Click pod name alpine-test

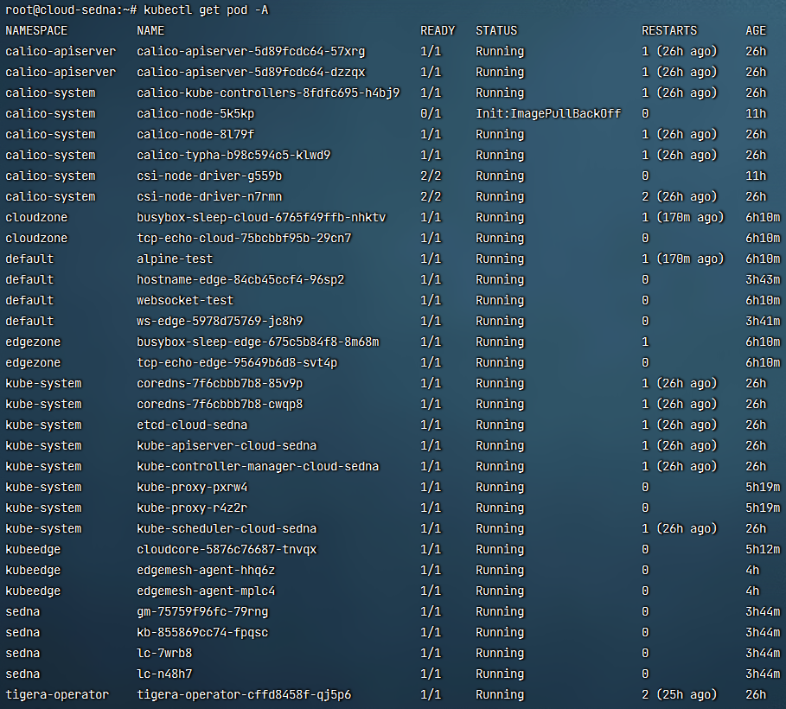click(175, 259)
